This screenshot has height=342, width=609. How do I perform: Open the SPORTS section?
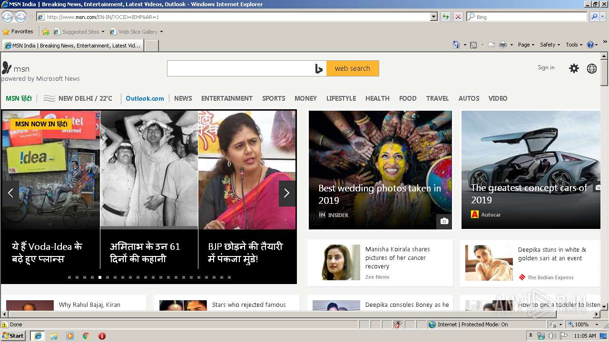point(274,98)
